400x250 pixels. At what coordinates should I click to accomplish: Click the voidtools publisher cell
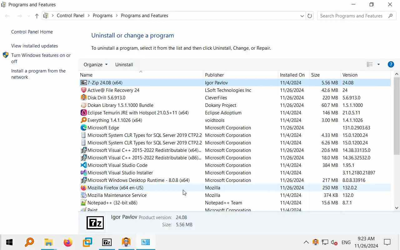click(x=215, y=120)
